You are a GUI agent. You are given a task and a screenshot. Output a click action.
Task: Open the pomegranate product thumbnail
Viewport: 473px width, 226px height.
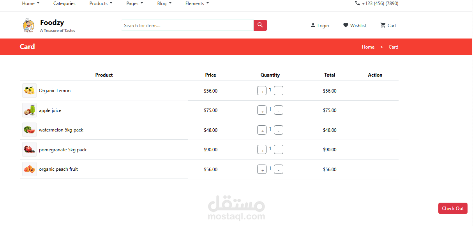pos(29,149)
